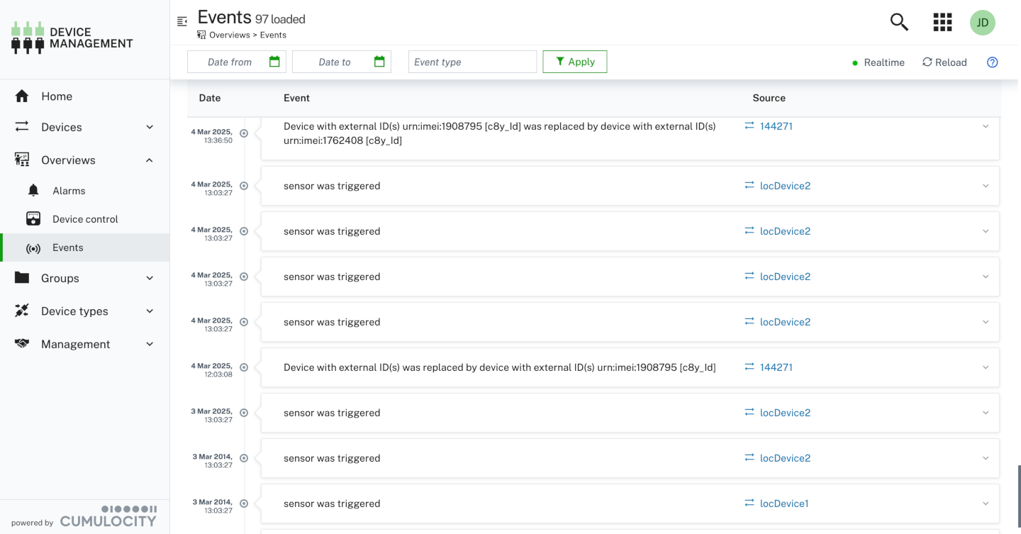
Task: Open the application switcher grid
Action: click(x=942, y=22)
